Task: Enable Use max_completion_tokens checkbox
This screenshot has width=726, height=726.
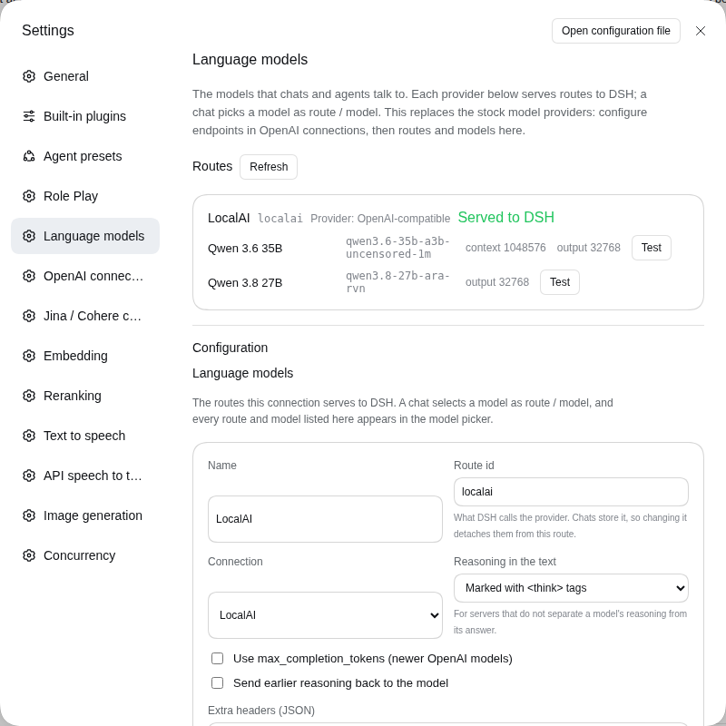Action: pyautogui.click(x=217, y=659)
